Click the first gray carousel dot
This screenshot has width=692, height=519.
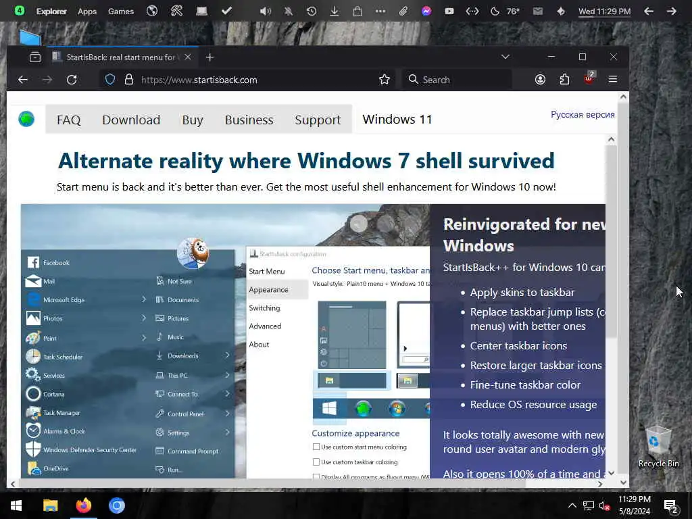pos(358,224)
